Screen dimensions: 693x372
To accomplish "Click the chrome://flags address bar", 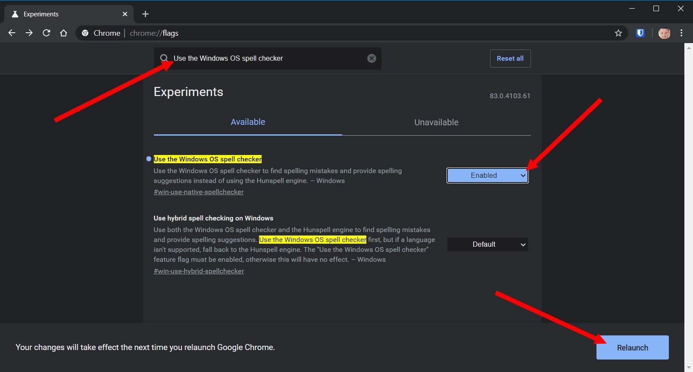I will coord(351,33).
